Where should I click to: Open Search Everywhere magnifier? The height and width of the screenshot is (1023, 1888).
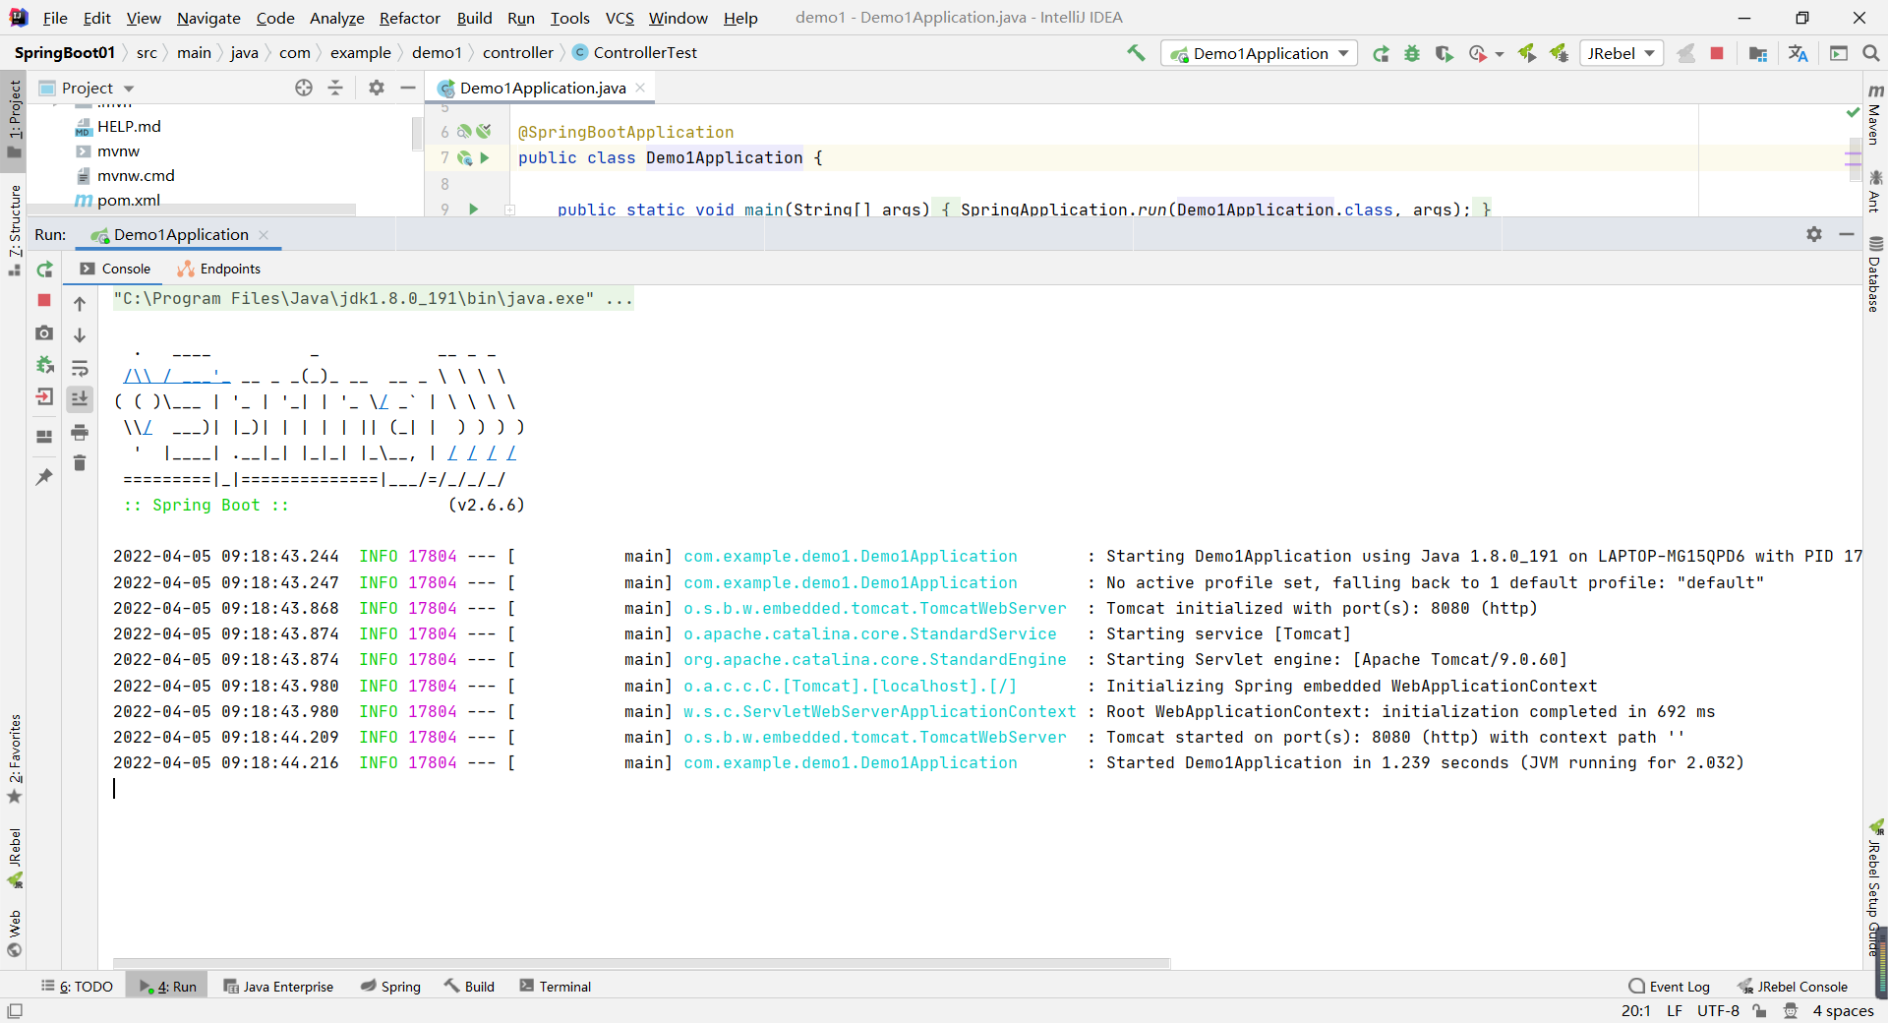tap(1870, 53)
